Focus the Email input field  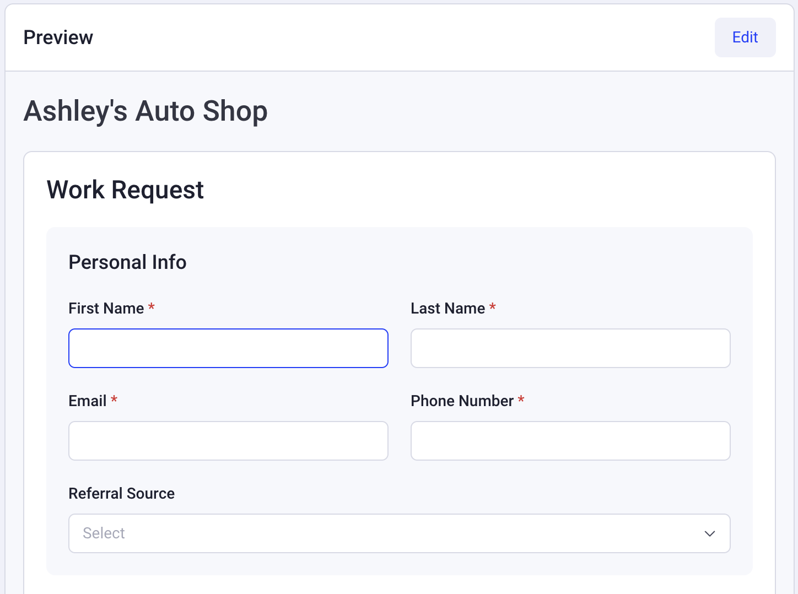click(x=228, y=440)
